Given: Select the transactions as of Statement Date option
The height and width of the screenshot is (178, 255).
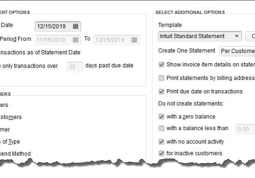Looking at the screenshot, I should click(40, 53).
